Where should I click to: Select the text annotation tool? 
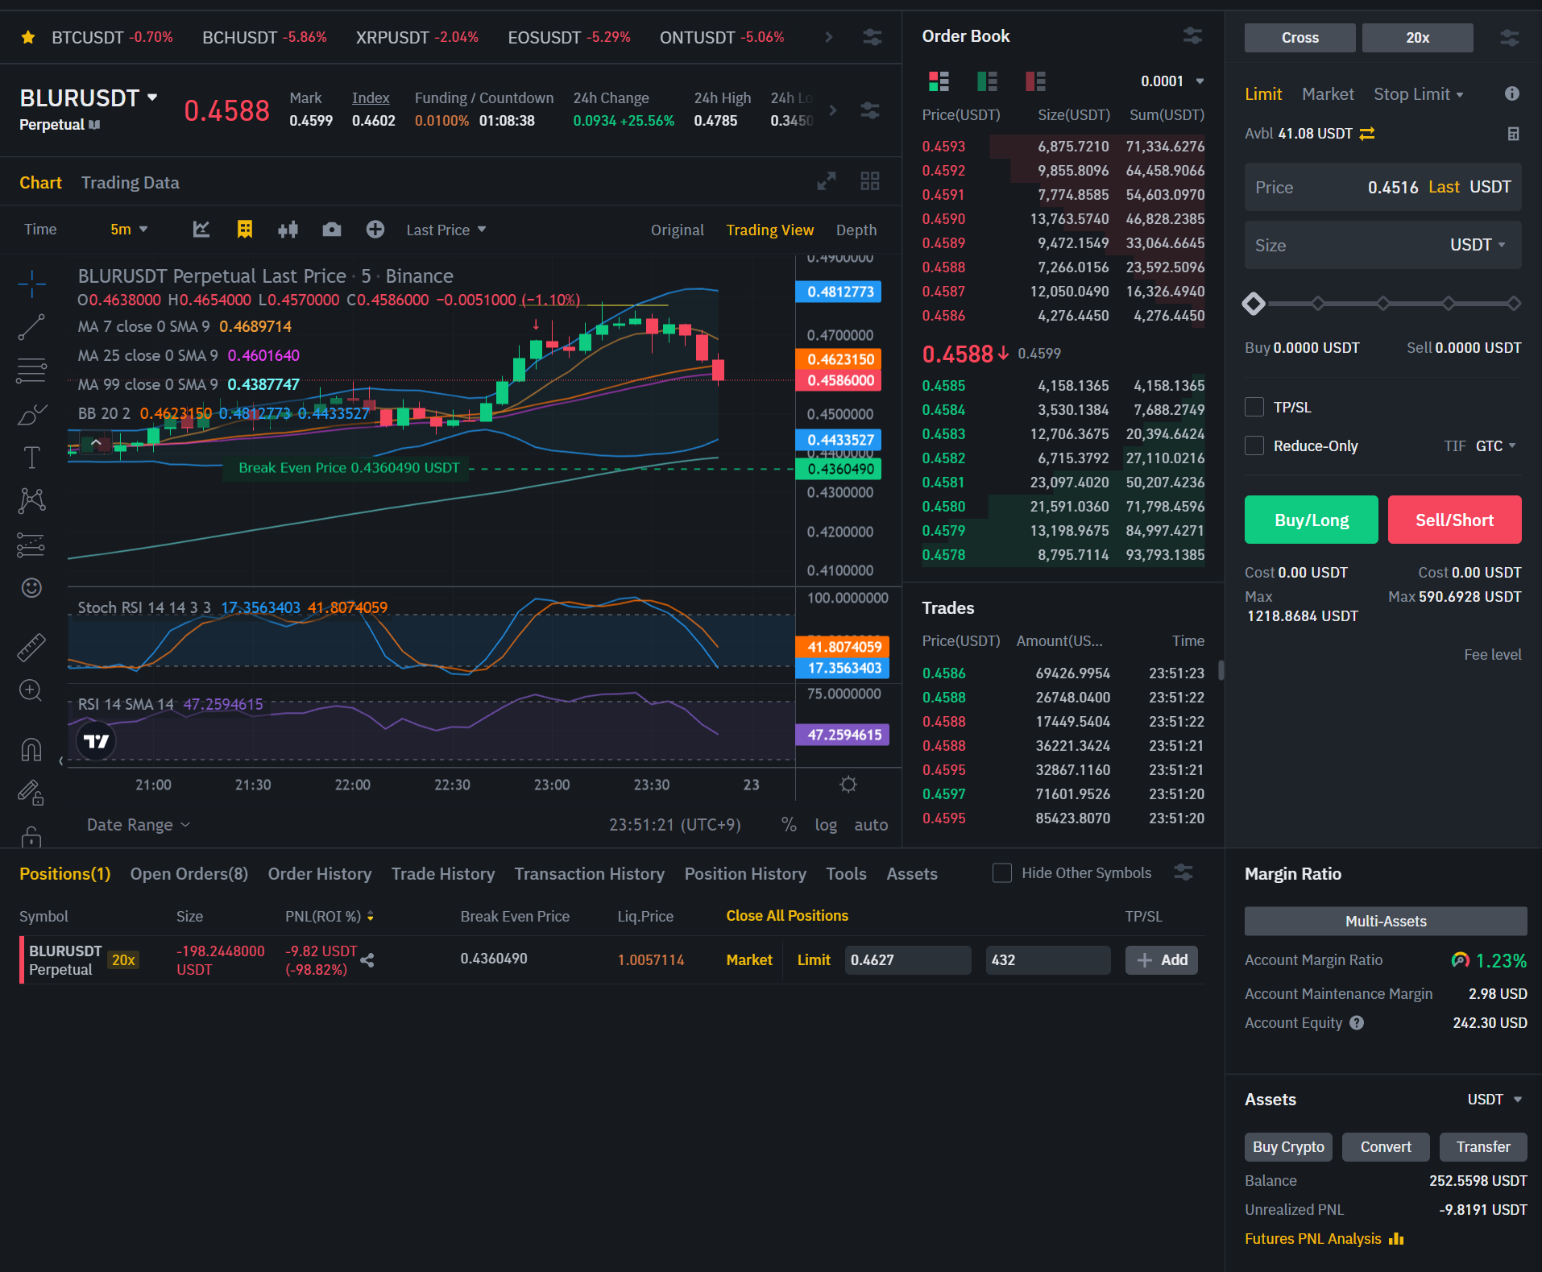click(31, 458)
